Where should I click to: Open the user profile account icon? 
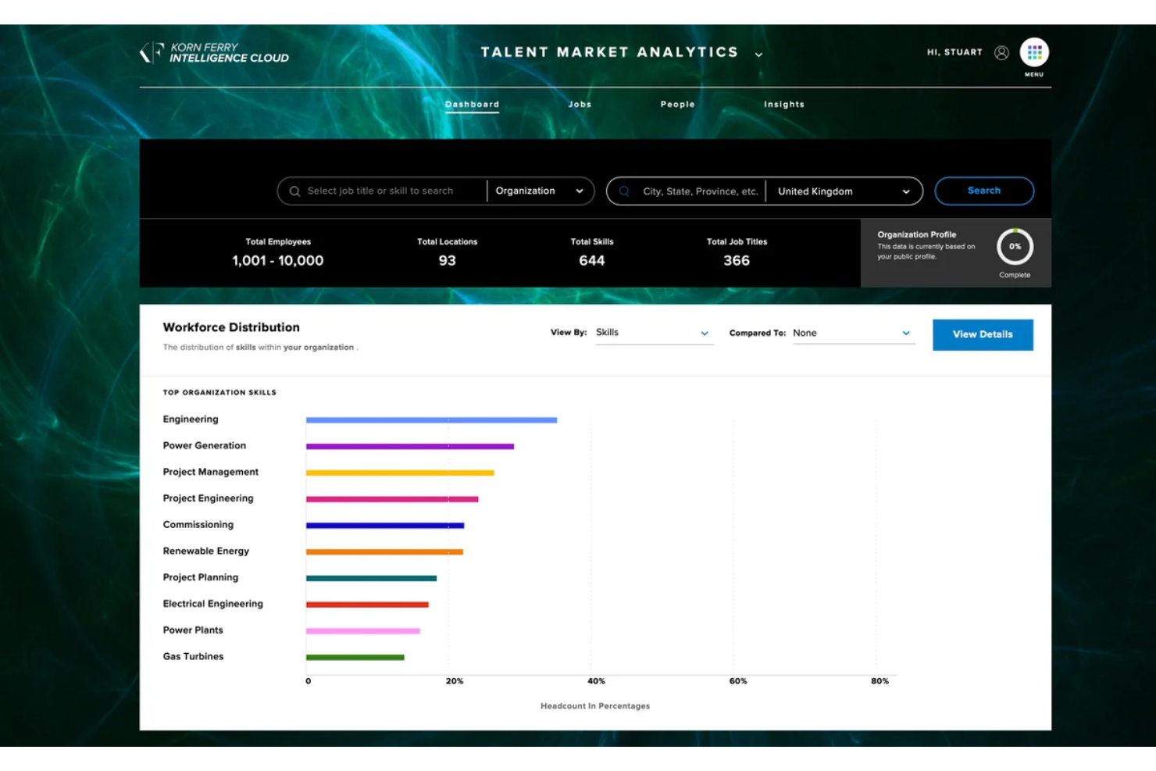(x=1001, y=52)
